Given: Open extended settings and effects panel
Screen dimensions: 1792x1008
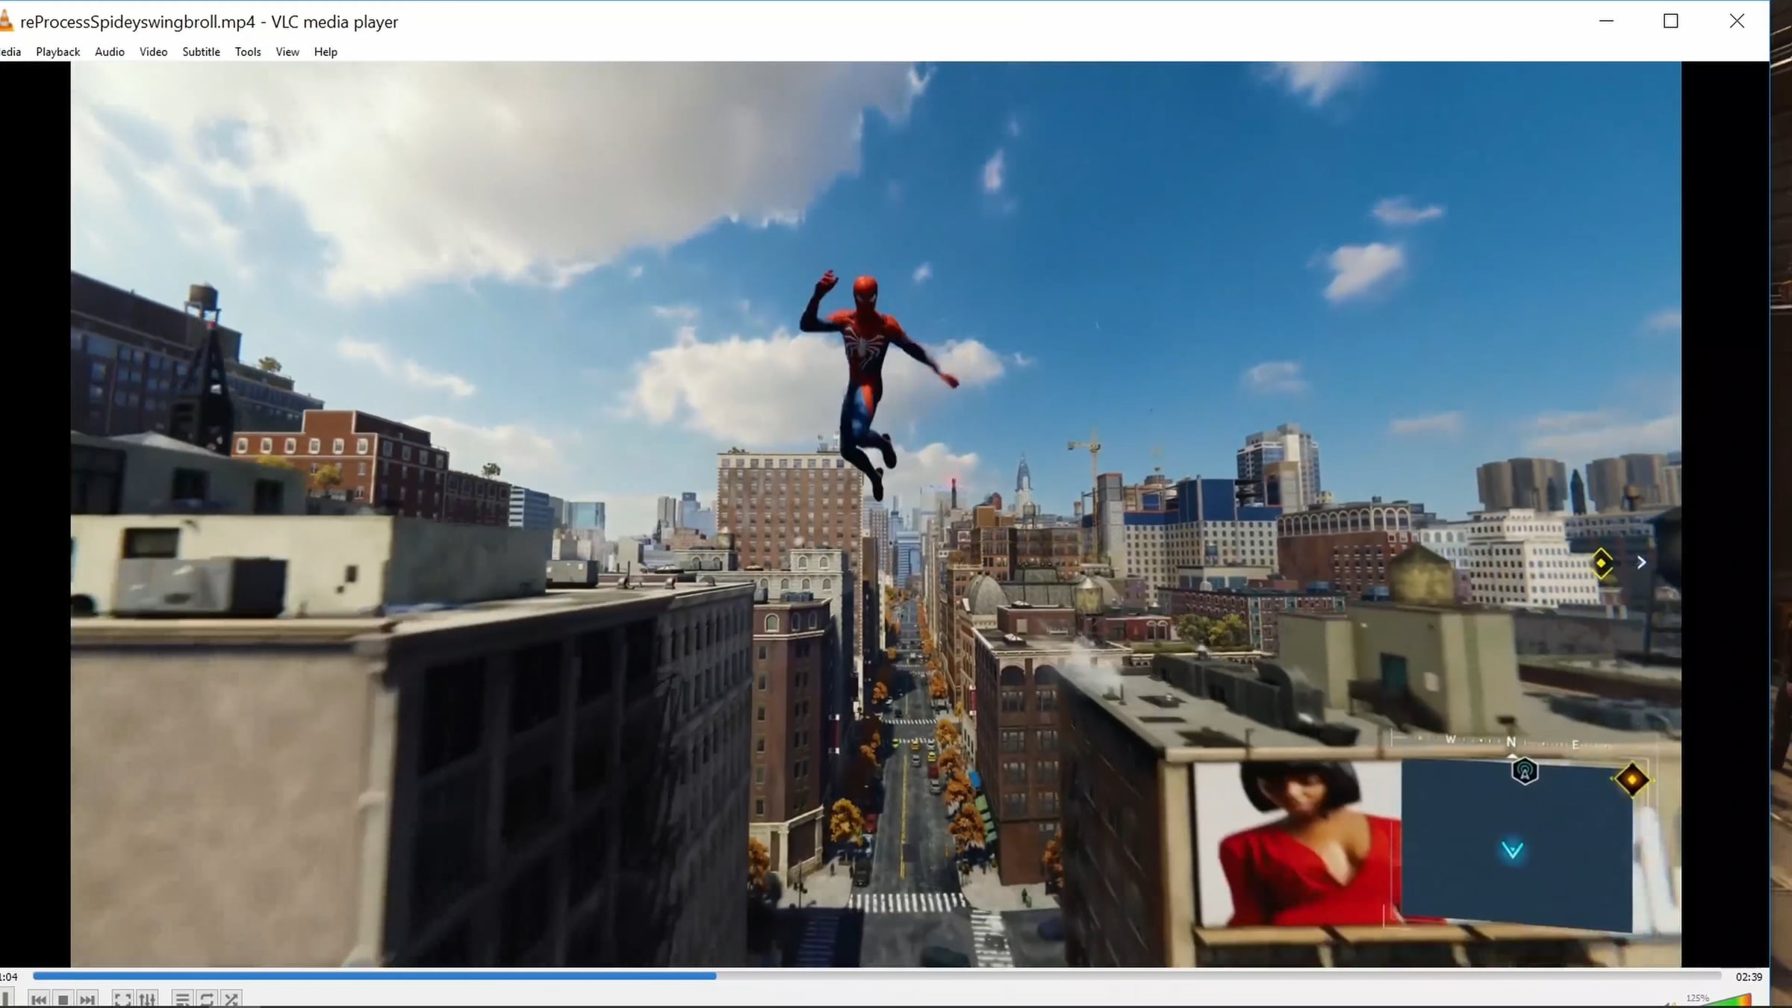Looking at the screenshot, I should pyautogui.click(x=147, y=999).
